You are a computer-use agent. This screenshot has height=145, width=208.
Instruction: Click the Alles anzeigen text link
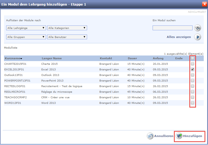[x=179, y=37]
